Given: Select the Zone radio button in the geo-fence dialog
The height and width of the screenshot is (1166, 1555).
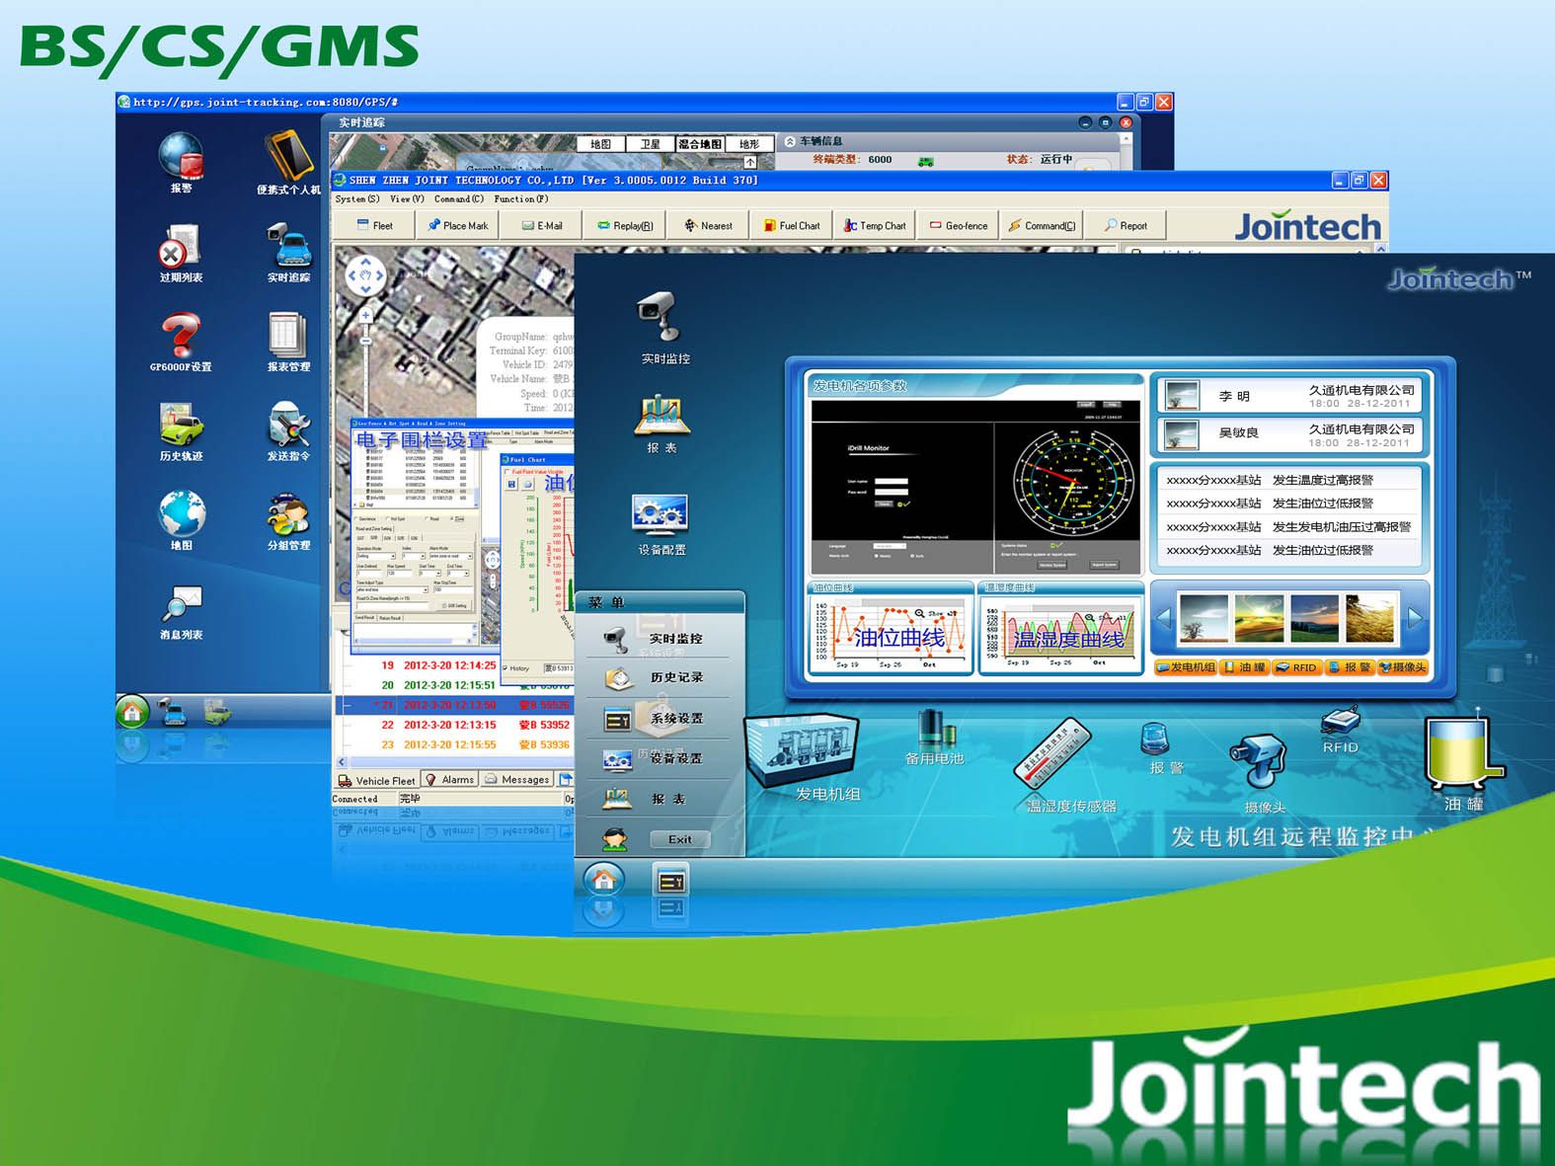Looking at the screenshot, I should (x=454, y=518).
